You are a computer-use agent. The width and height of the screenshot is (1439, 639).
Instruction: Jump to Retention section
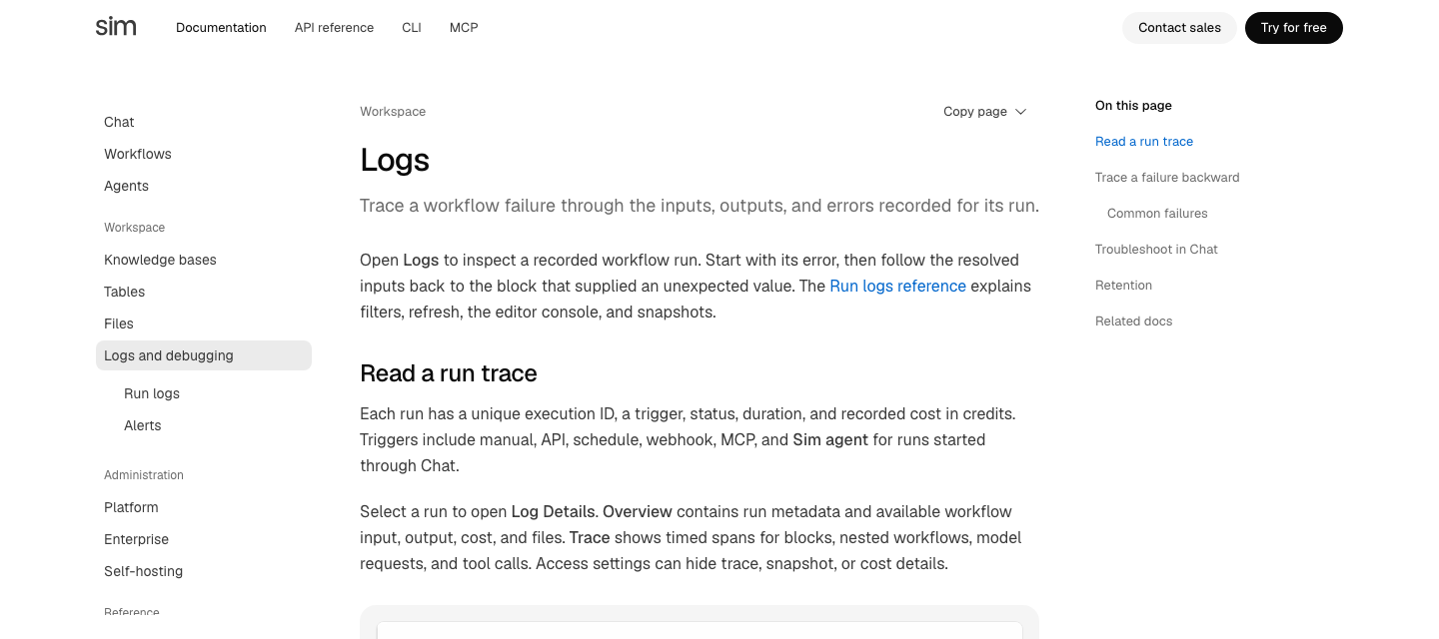click(x=1123, y=286)
